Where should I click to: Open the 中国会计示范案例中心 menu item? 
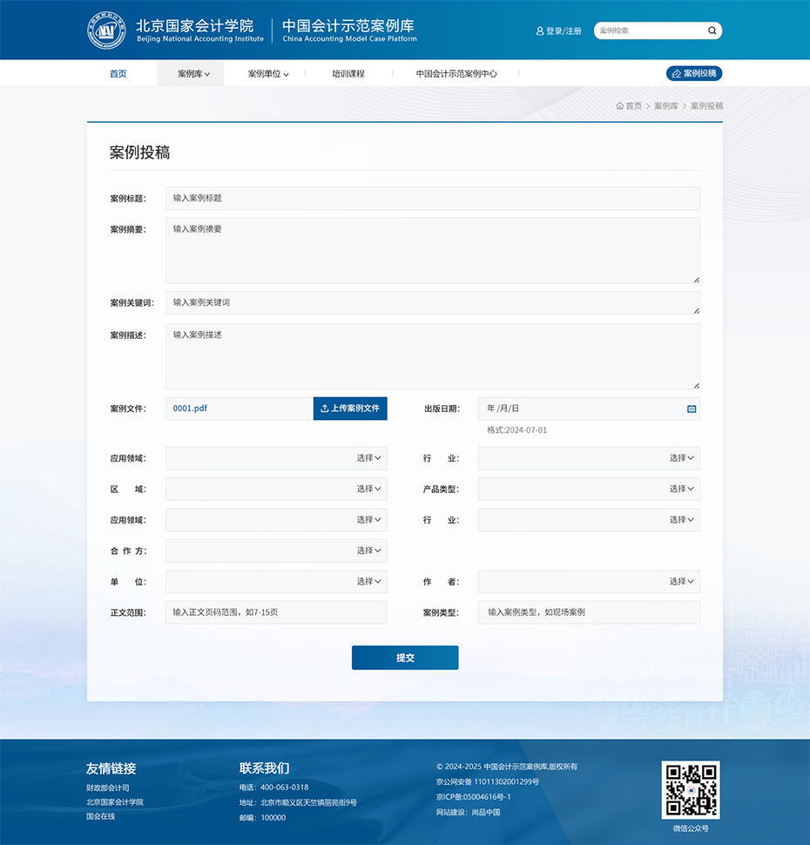(x=456, y=73)
